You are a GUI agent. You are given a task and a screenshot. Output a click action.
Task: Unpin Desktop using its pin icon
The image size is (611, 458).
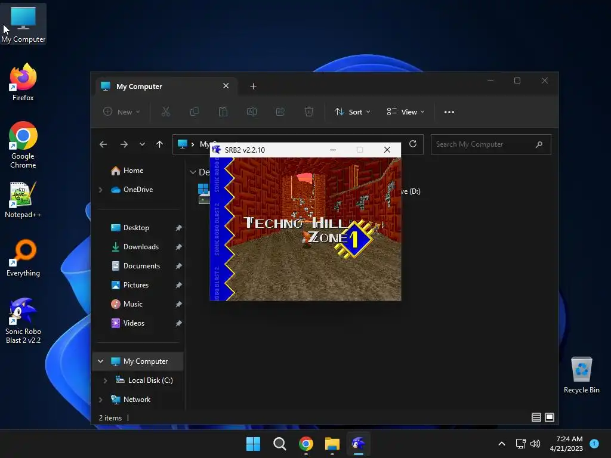pyautogui.click(x=178, y=228)
